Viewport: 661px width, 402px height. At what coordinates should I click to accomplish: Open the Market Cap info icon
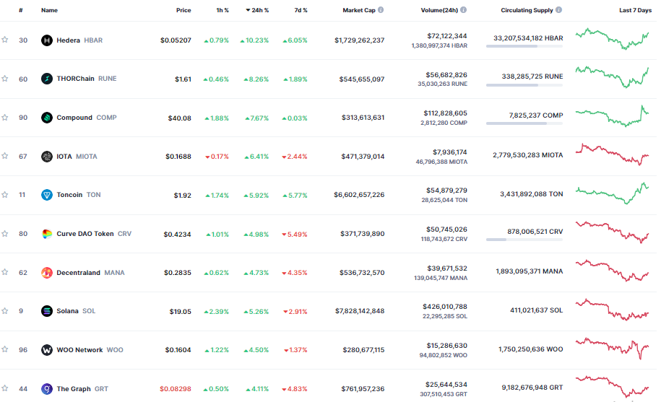381,9
